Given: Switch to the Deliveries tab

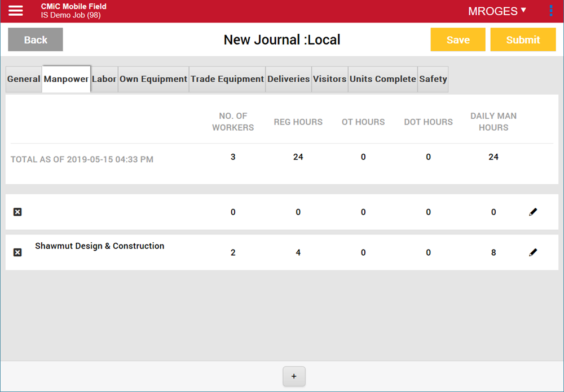Looking at the screenshot, I should [x=288, y=79].
